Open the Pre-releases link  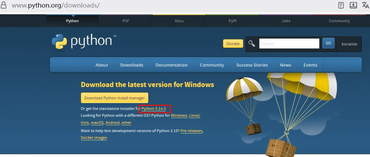click(192, 131)
